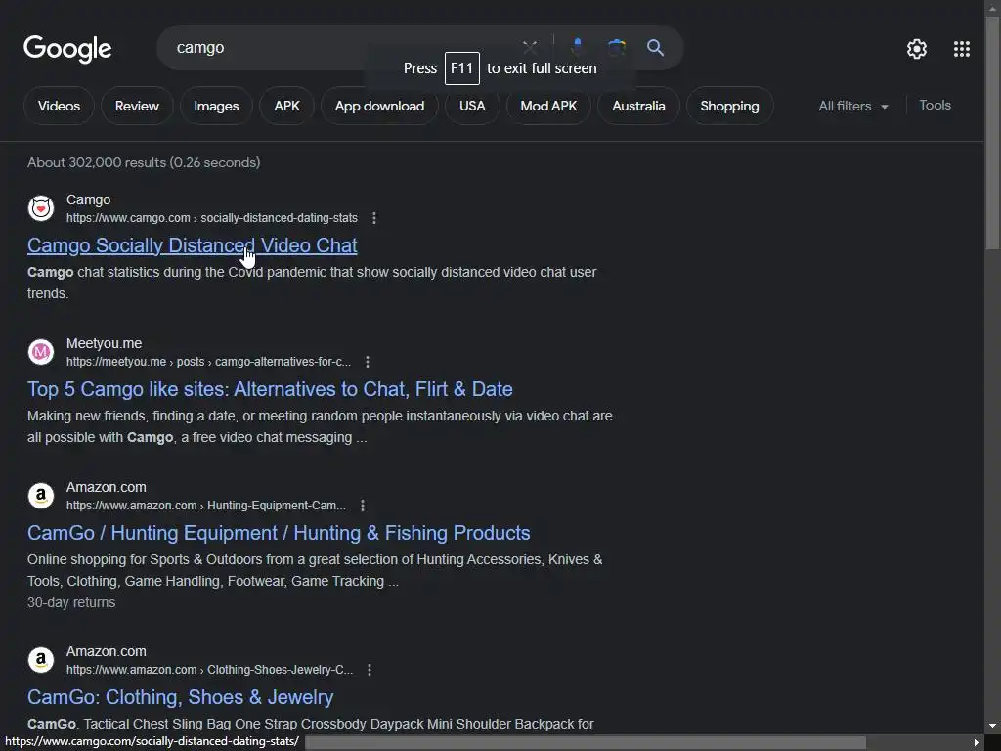Image resolution: width=1001 pixels, height=751 pixels.
Task: Select the App download chip
Action: [x=379, y=106]
